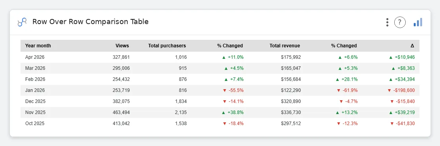Screen dimensions: 440x146
Task: Click the revenue value $175,992
Action: click(291, 57)
